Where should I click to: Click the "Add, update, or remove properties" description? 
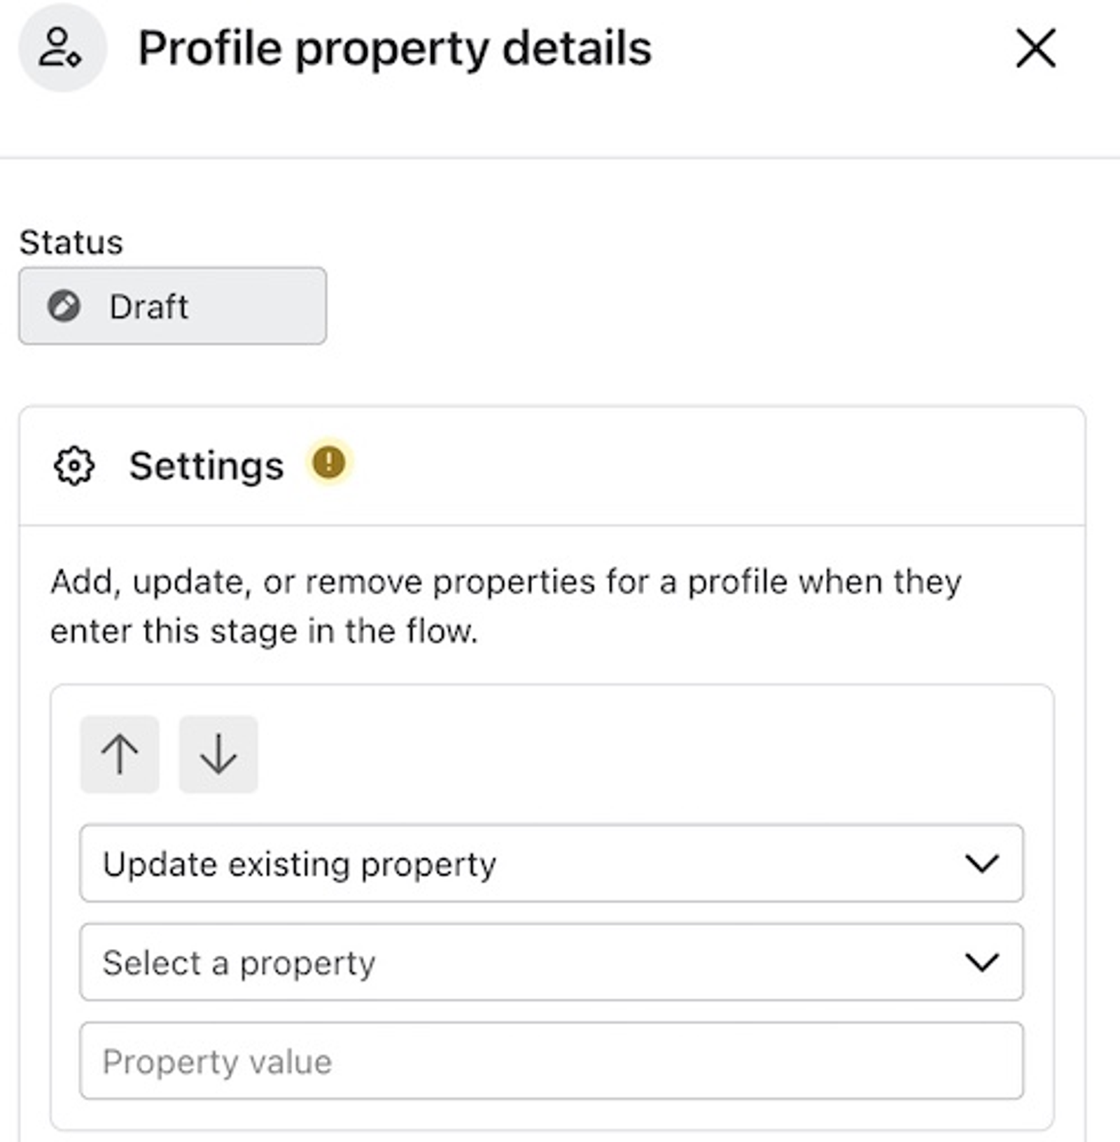coord(506,582)
